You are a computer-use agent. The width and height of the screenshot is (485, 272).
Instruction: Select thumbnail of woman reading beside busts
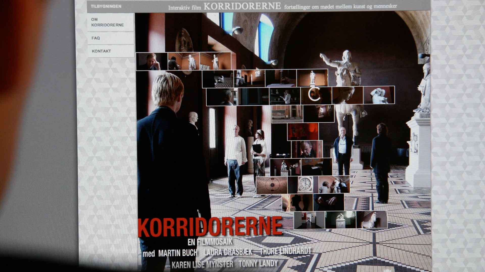click(x=285, y=96)
